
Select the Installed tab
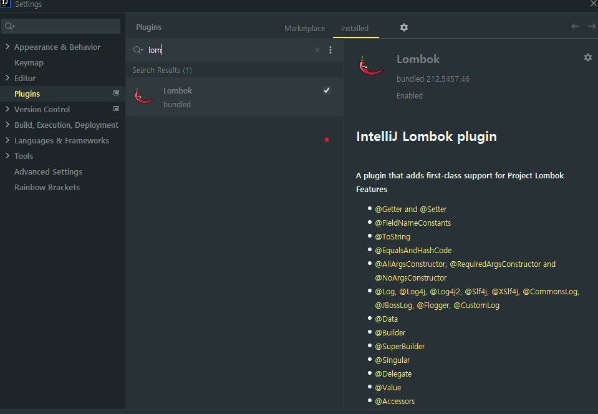[355, 28]
